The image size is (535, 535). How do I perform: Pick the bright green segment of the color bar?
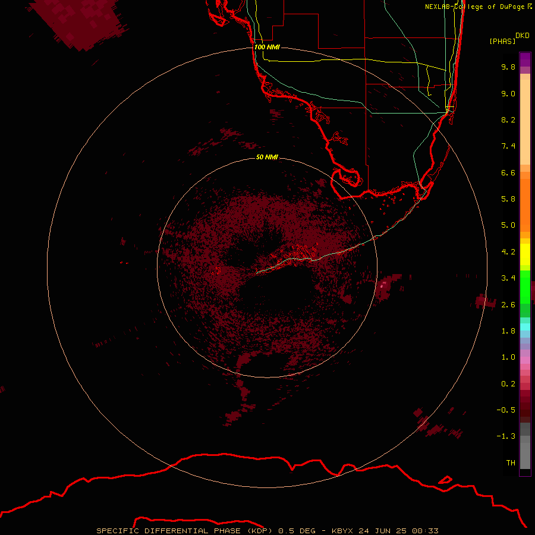(x=525, y=287)
